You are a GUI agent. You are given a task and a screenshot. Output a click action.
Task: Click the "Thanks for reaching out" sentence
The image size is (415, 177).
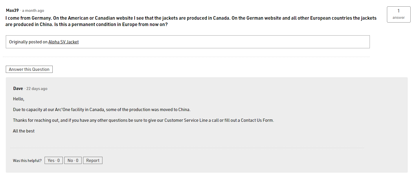(x=143, y=120)
